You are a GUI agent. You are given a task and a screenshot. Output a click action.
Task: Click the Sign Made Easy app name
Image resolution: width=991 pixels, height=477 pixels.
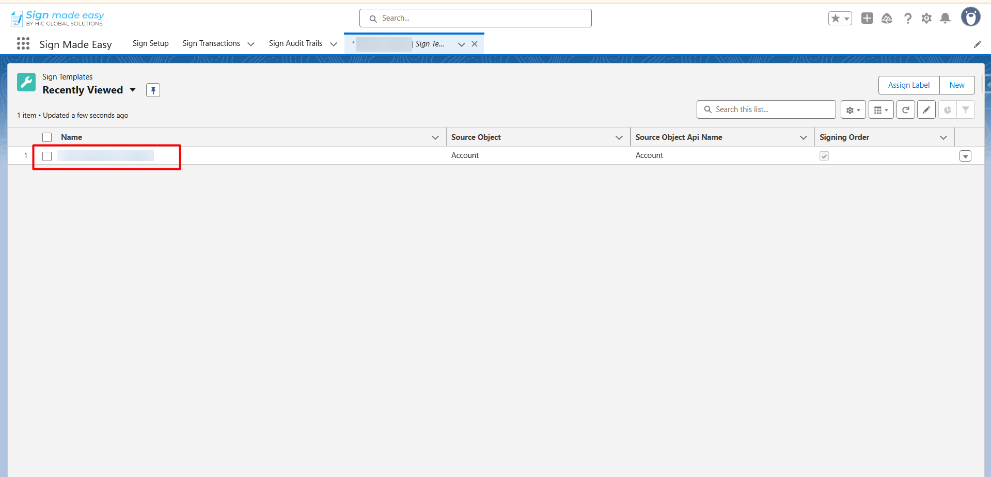76,44
